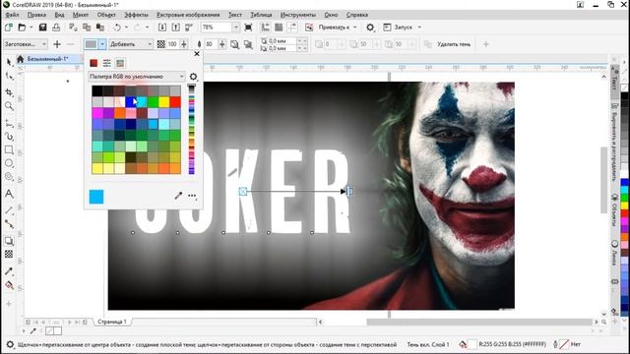Select the Shape edit tool
The width and height of the screenshot is (630, 354).
point(9,77)
